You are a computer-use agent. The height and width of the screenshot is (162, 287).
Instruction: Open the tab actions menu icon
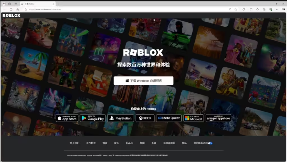tap(16, 4)
